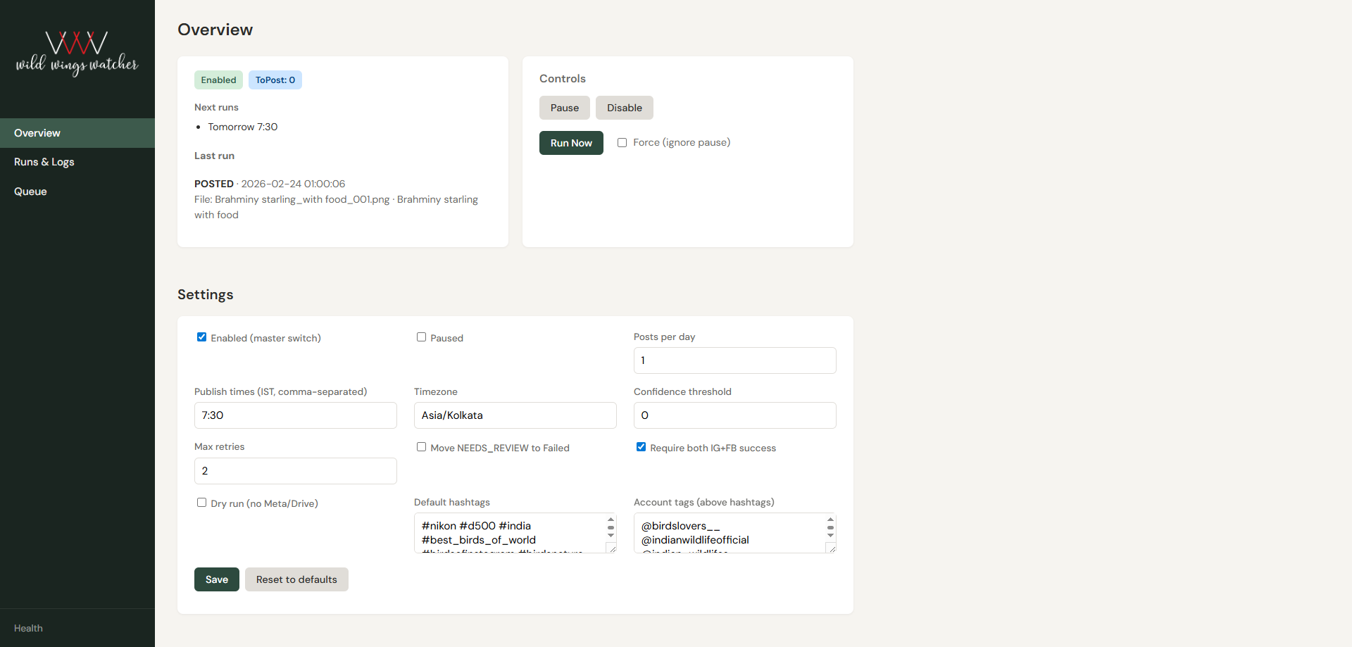Click the ToPost: 0 badge
The image size is (1352, 647).
click(275, 80)
